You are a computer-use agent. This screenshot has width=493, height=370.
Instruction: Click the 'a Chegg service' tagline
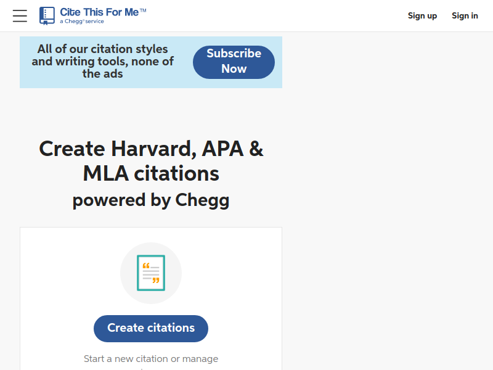pyautogui.click(x=82, y=22)
